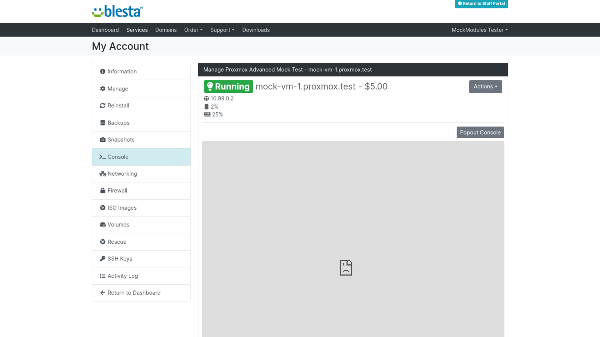Viewport: 600px width, 337px height.
Task: Click info icon on Return to Staff Portal
Action: 460,3
